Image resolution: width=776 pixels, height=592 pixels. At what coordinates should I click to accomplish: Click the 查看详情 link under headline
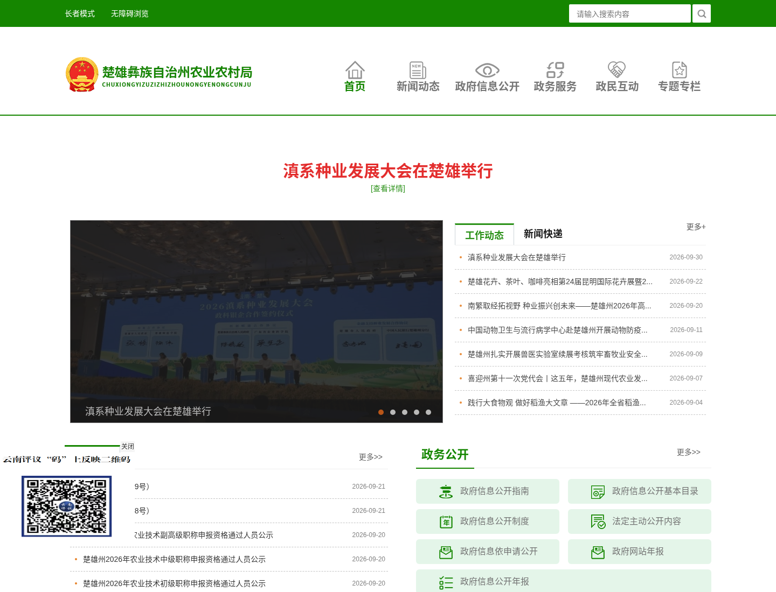388,188
